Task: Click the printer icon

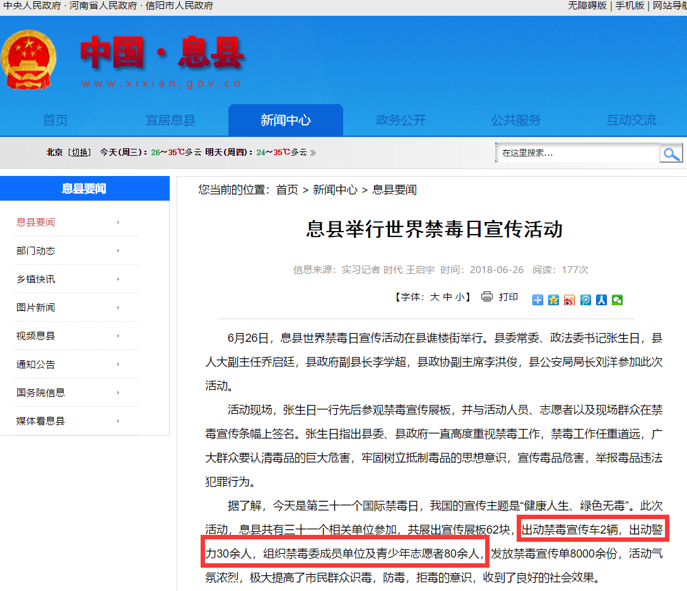Action: point(486,296)
